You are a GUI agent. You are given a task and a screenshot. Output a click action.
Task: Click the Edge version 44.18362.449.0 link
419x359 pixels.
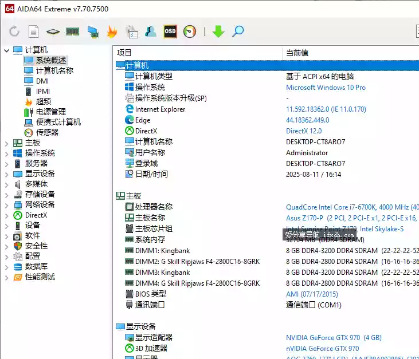click(308, 120)
